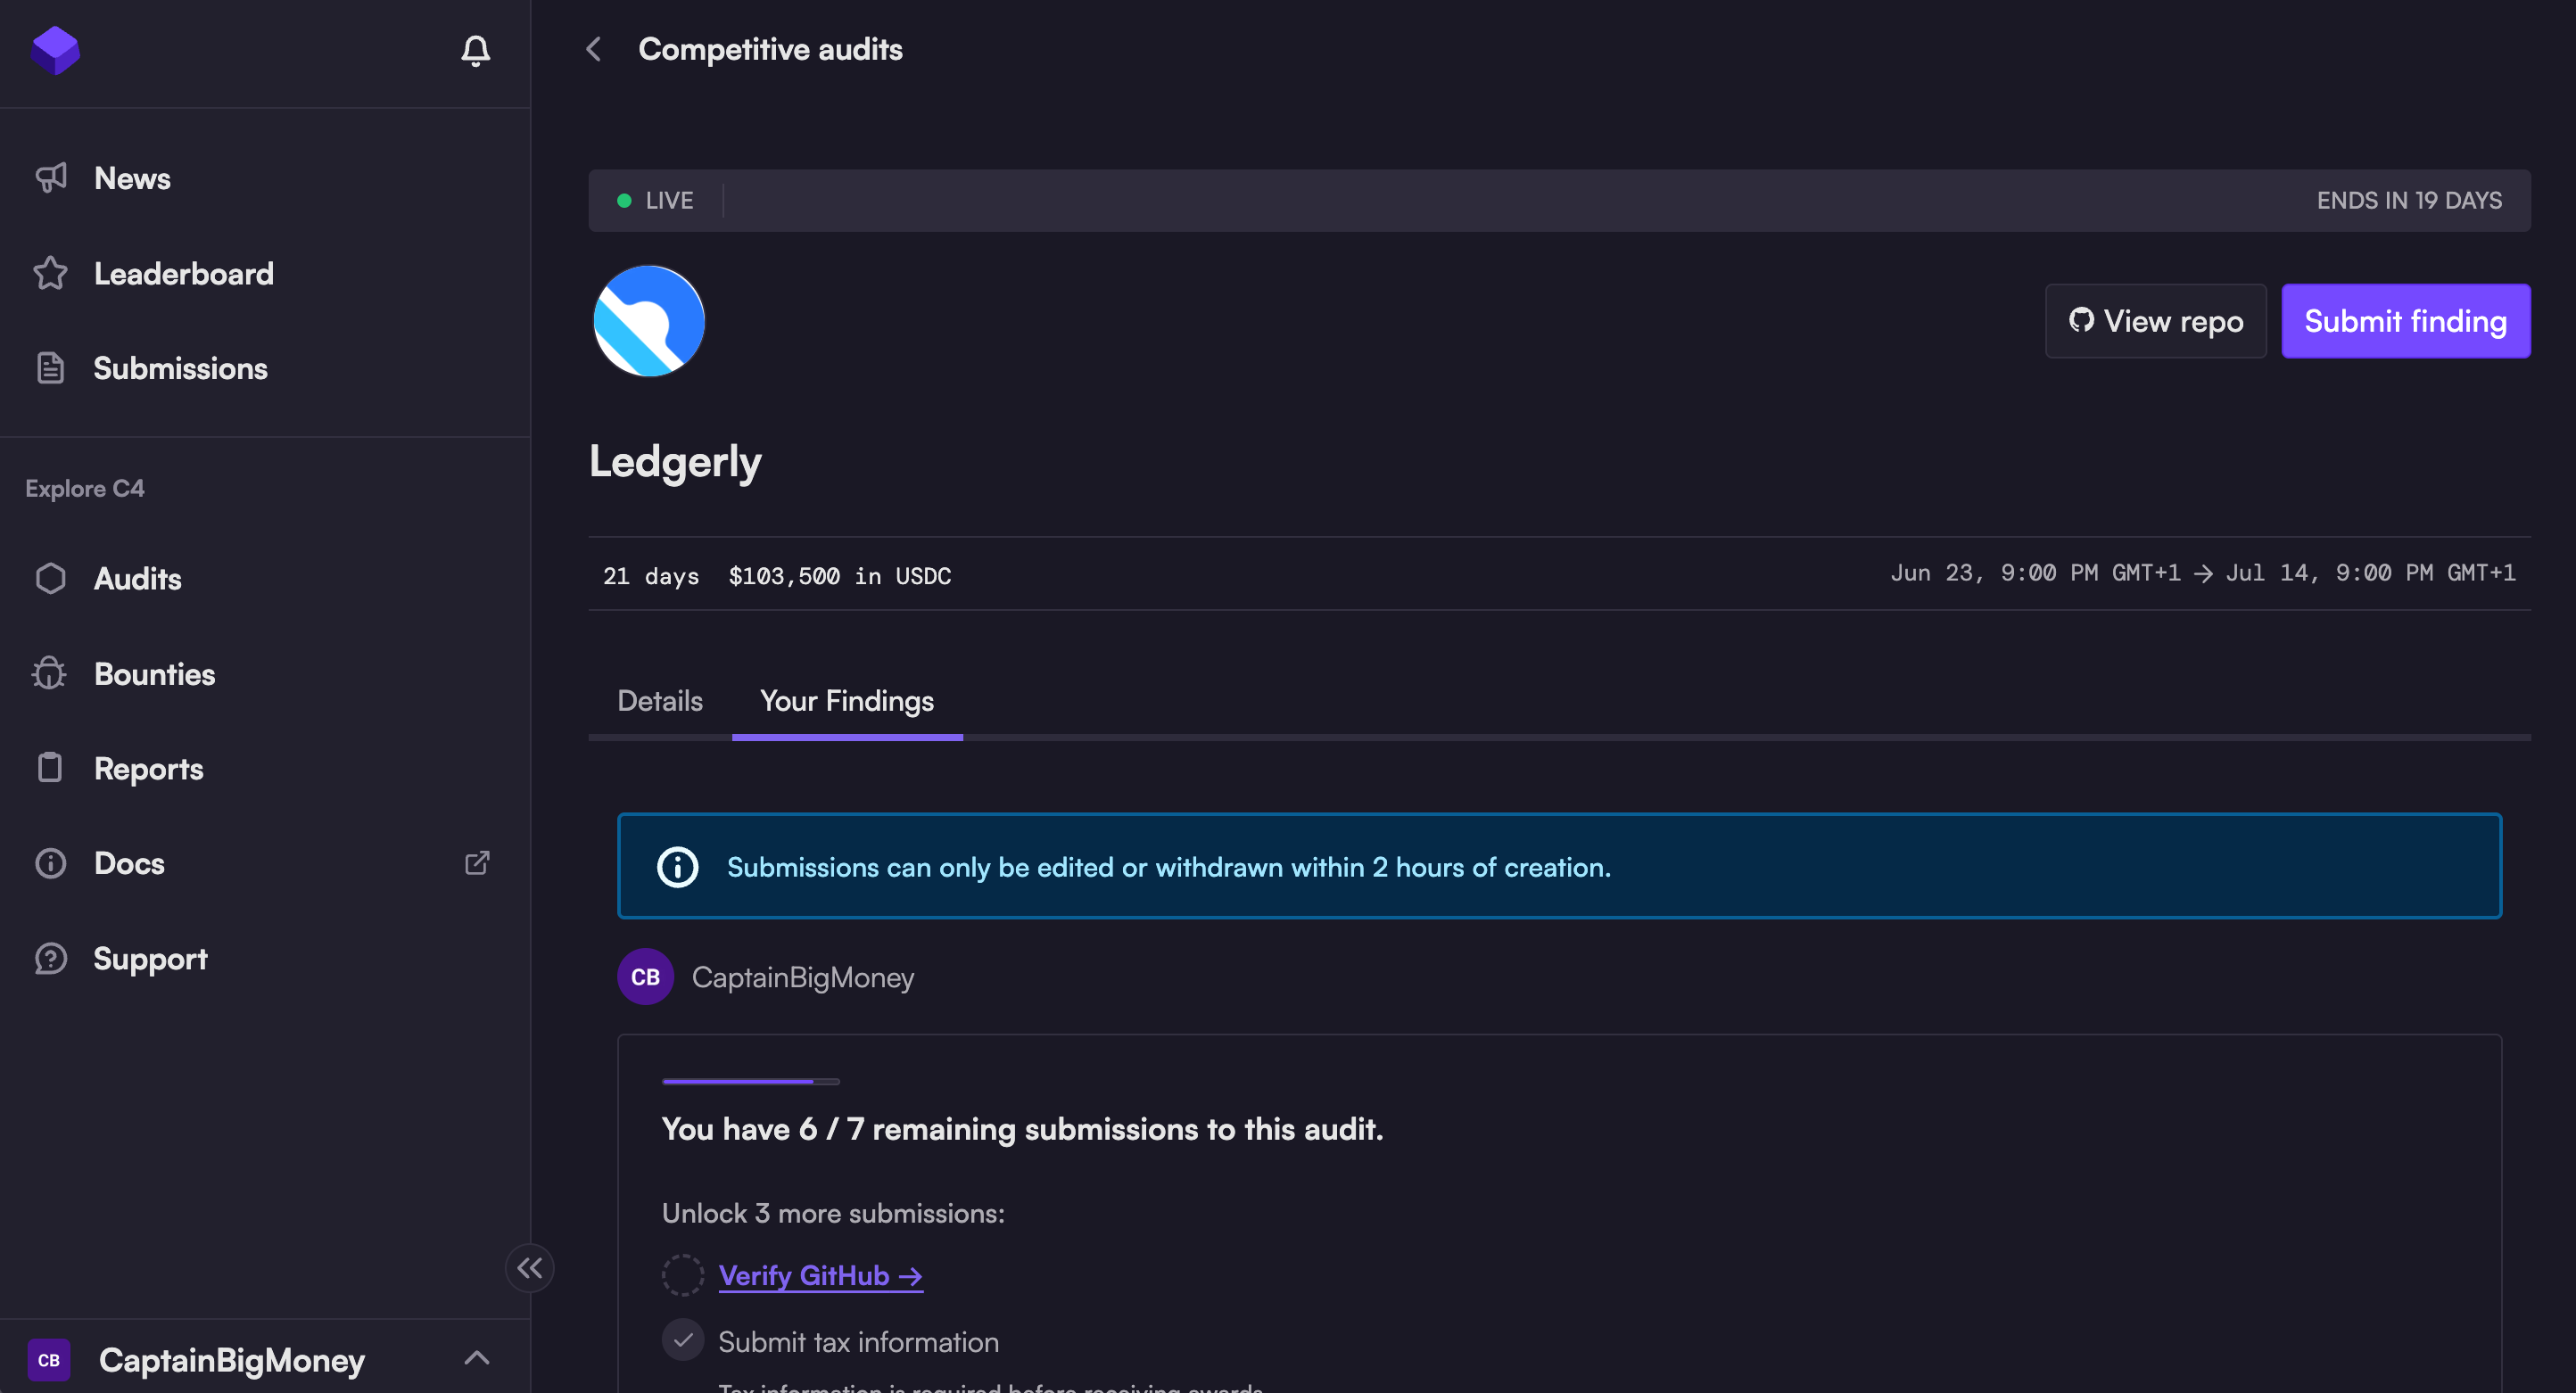Open News via megaphone icon
Viewport: 2576px width, 1393px height.
coord(51,178)
